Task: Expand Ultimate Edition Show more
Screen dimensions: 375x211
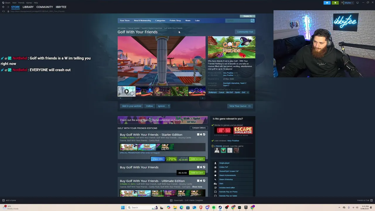Action: (x=197, y=187)
